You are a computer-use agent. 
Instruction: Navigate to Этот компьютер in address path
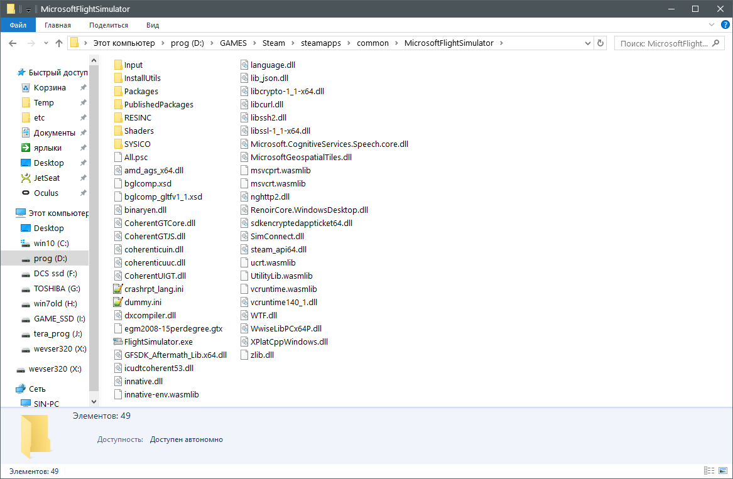[x=124, y=43]
